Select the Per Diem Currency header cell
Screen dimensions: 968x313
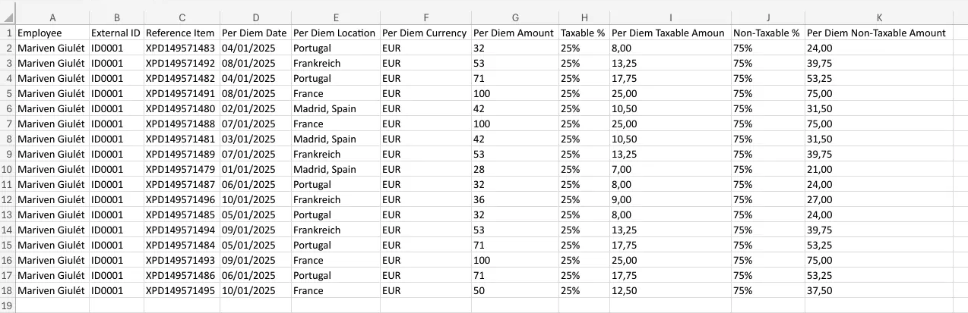tap(424, 33)
